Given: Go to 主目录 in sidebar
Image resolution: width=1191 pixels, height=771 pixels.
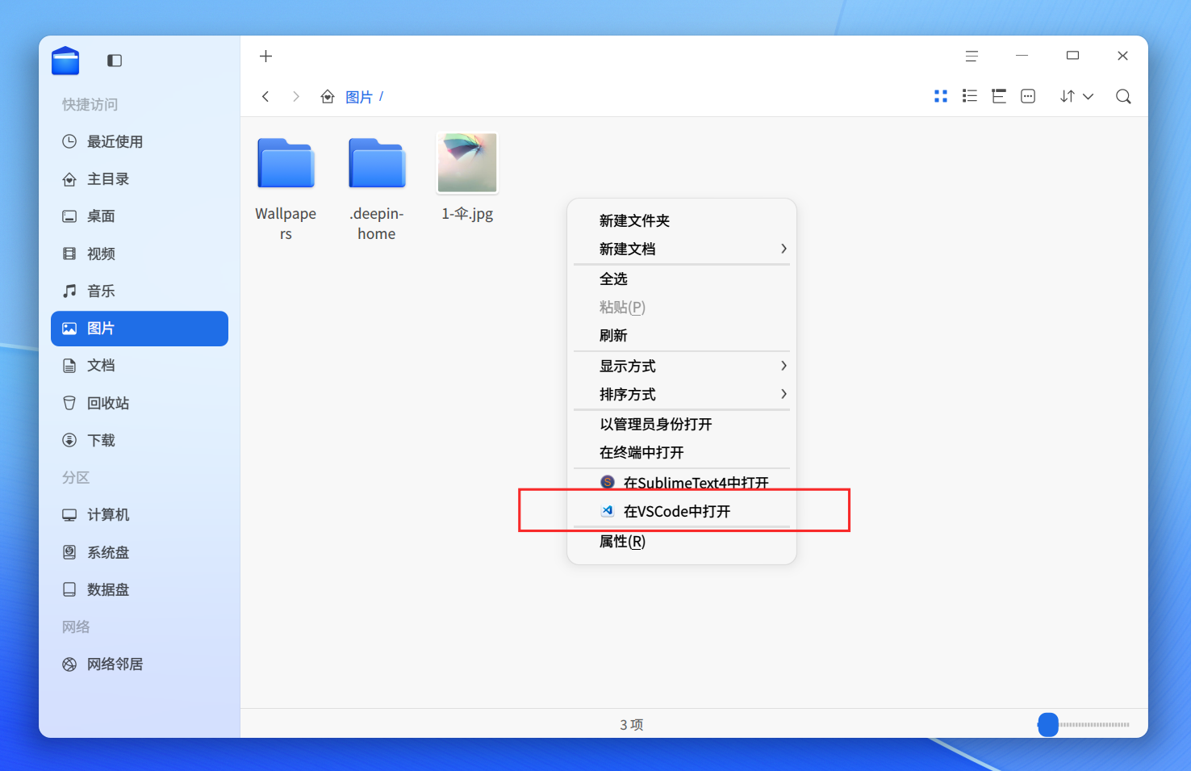Looking at the screenshot, I should tap(140, 179).
